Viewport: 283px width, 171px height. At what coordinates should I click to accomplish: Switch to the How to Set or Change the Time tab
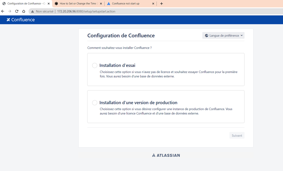coord(78,4)
